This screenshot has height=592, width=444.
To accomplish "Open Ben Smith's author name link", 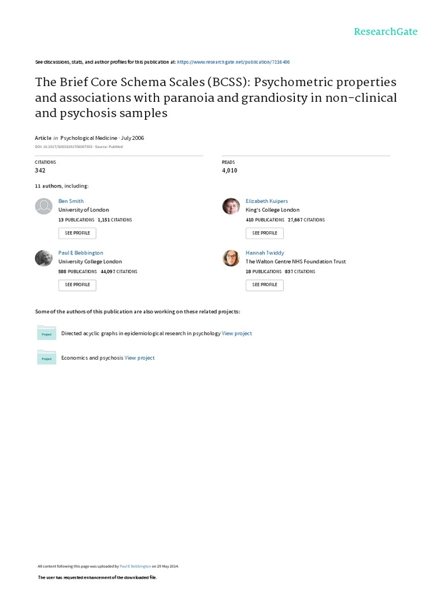I will point(71,201).
